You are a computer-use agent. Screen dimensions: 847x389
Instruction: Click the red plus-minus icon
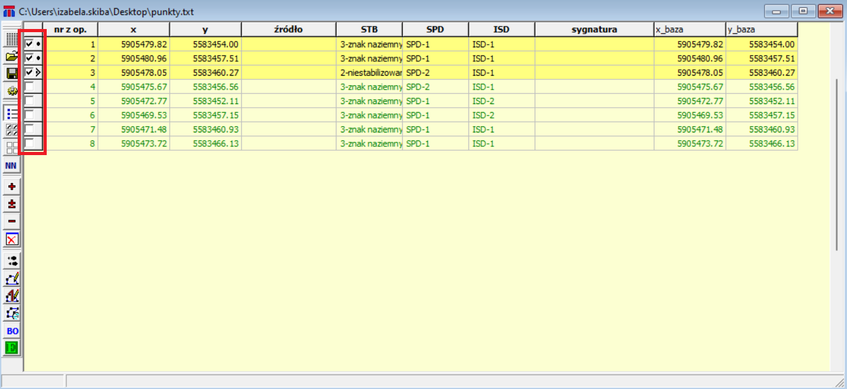click(11, 204)
